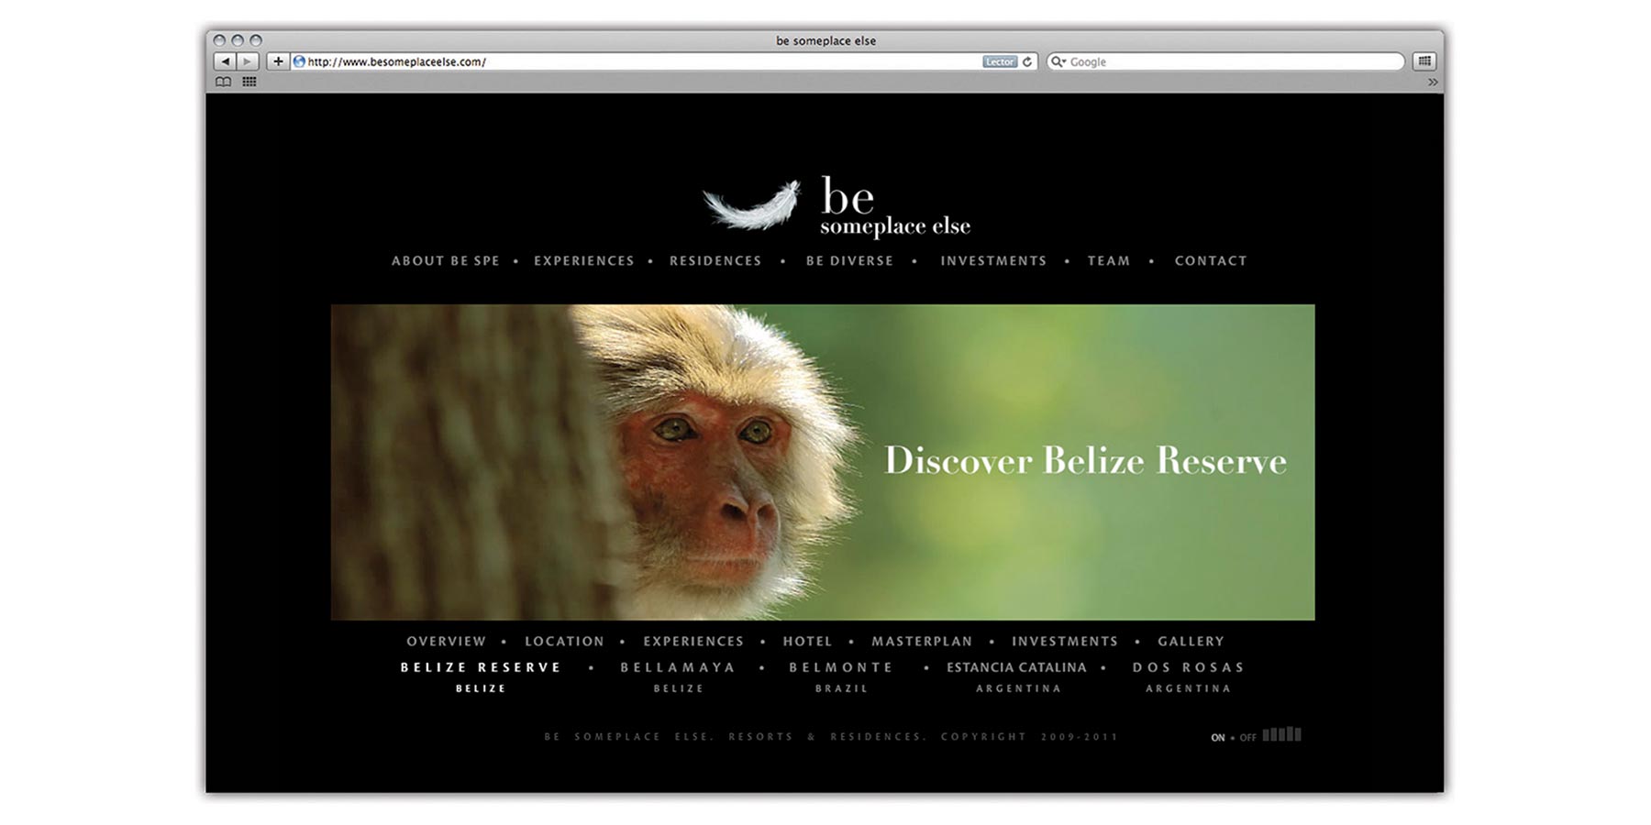Click the browser Forward arrow button
The width and height of the screenshot is (1651, 825).
pyautogui.click(x=248, y=61)
